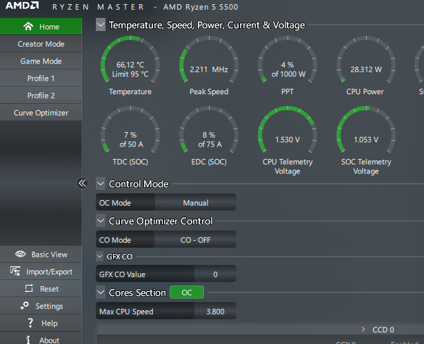Click the Settings gears icon
This screenshot has height=344, width=424.
[x=25, y=305]
